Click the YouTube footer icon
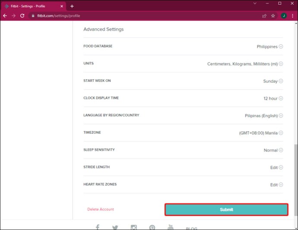298x230 pixels. (x=171, y=227)
